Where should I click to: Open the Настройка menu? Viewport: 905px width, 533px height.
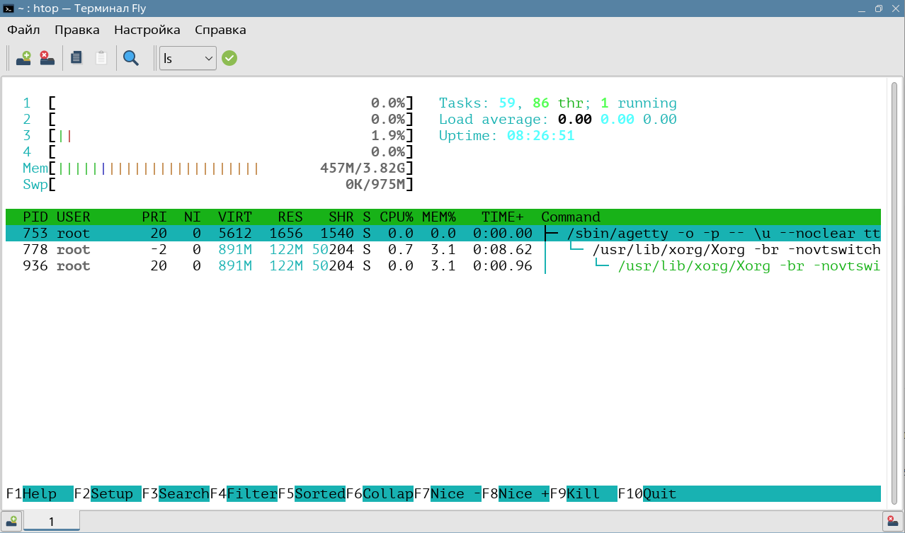(147, 30)
